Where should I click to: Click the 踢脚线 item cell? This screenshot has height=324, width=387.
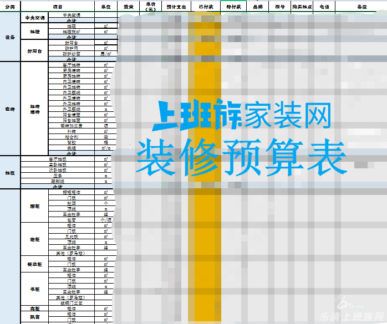[58, 181]
